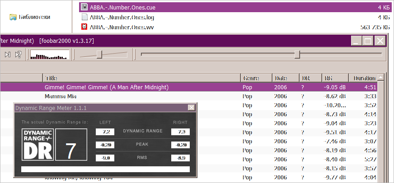Maximize the foobar2000 window
This screenshot has height=183, width=394.
(x=368, y=41)
